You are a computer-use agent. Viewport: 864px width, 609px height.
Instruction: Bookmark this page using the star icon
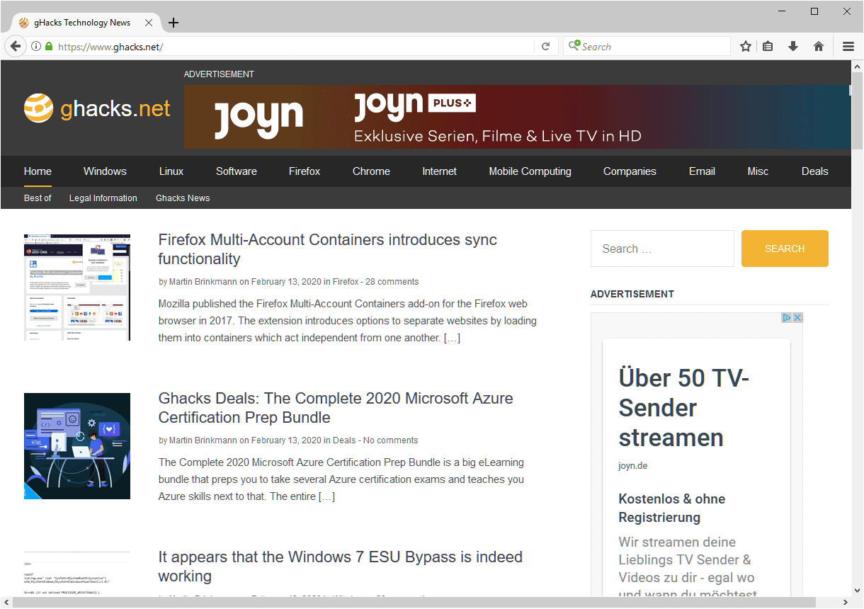coord(745,46)
